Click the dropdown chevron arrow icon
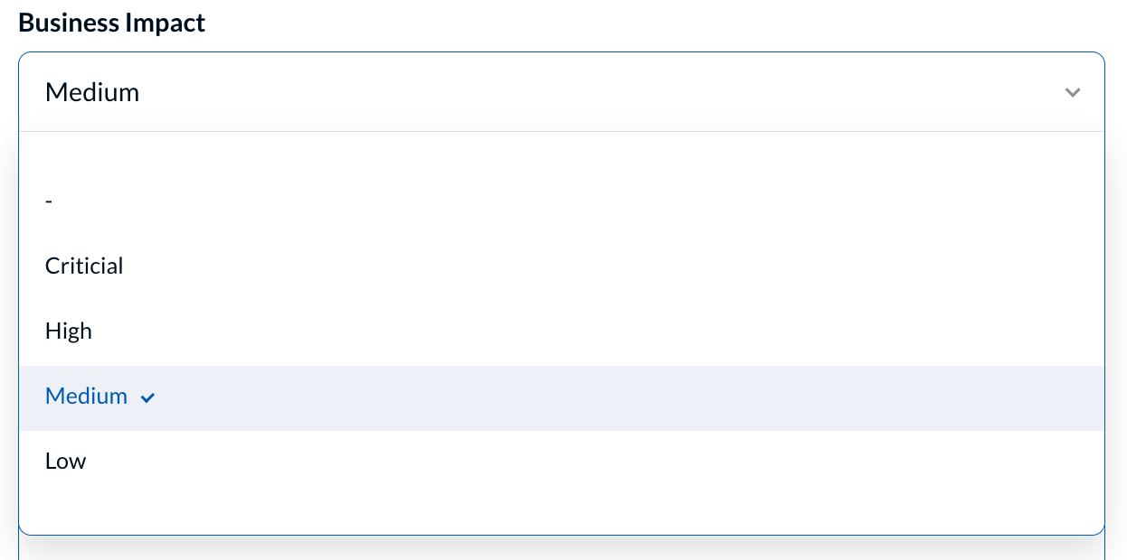The height and width of the screenshot is (560, 1127). (x=1073, y=92)
